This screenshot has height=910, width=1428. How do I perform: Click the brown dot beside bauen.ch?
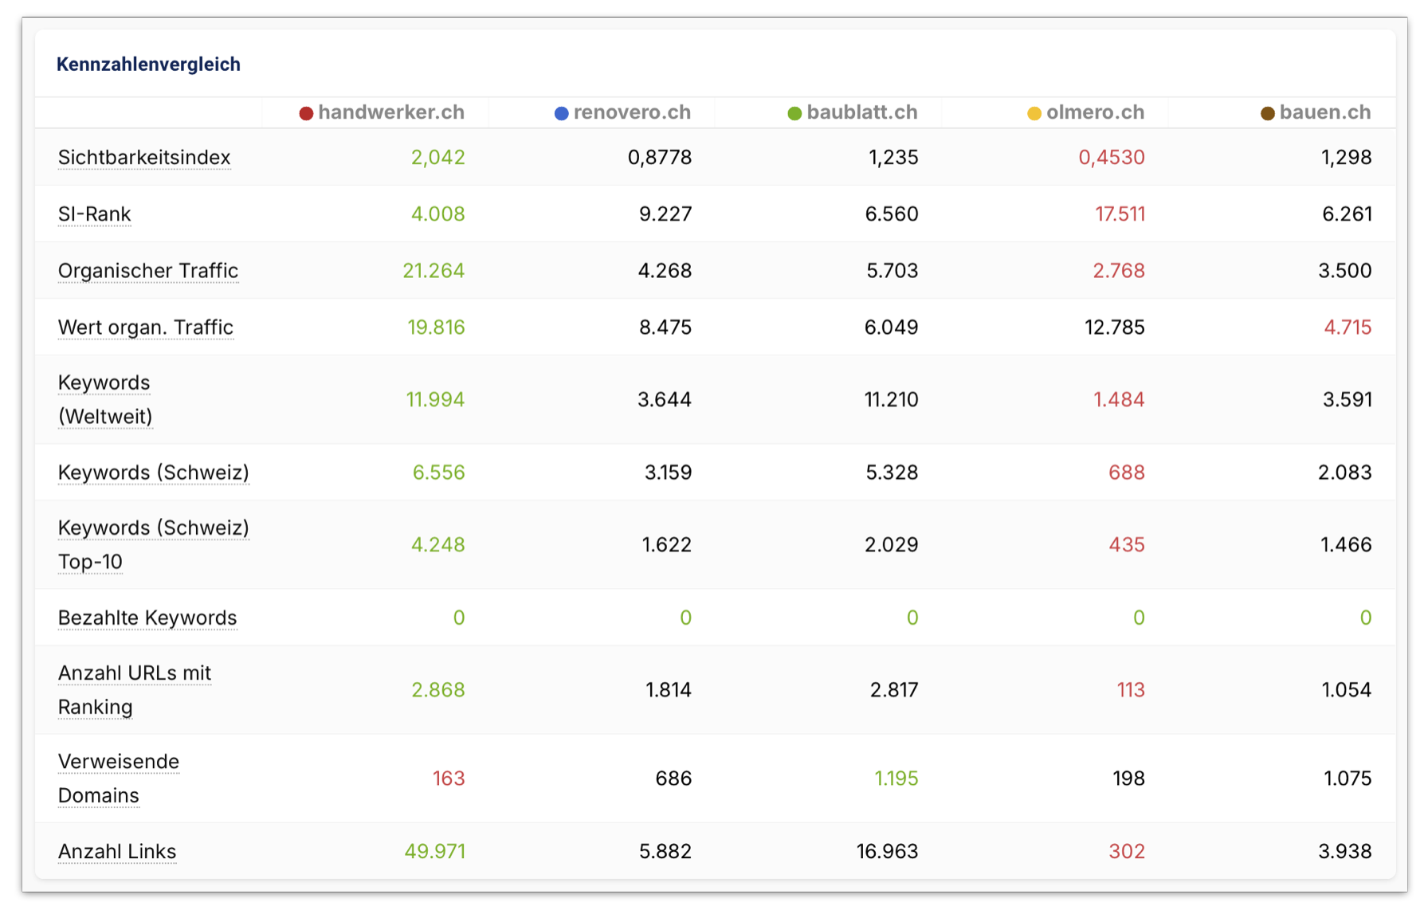pyautogui.click(x=1268, y=113)
